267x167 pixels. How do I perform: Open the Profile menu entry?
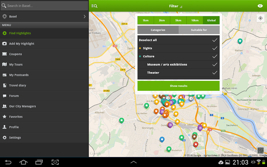[44, 127]
